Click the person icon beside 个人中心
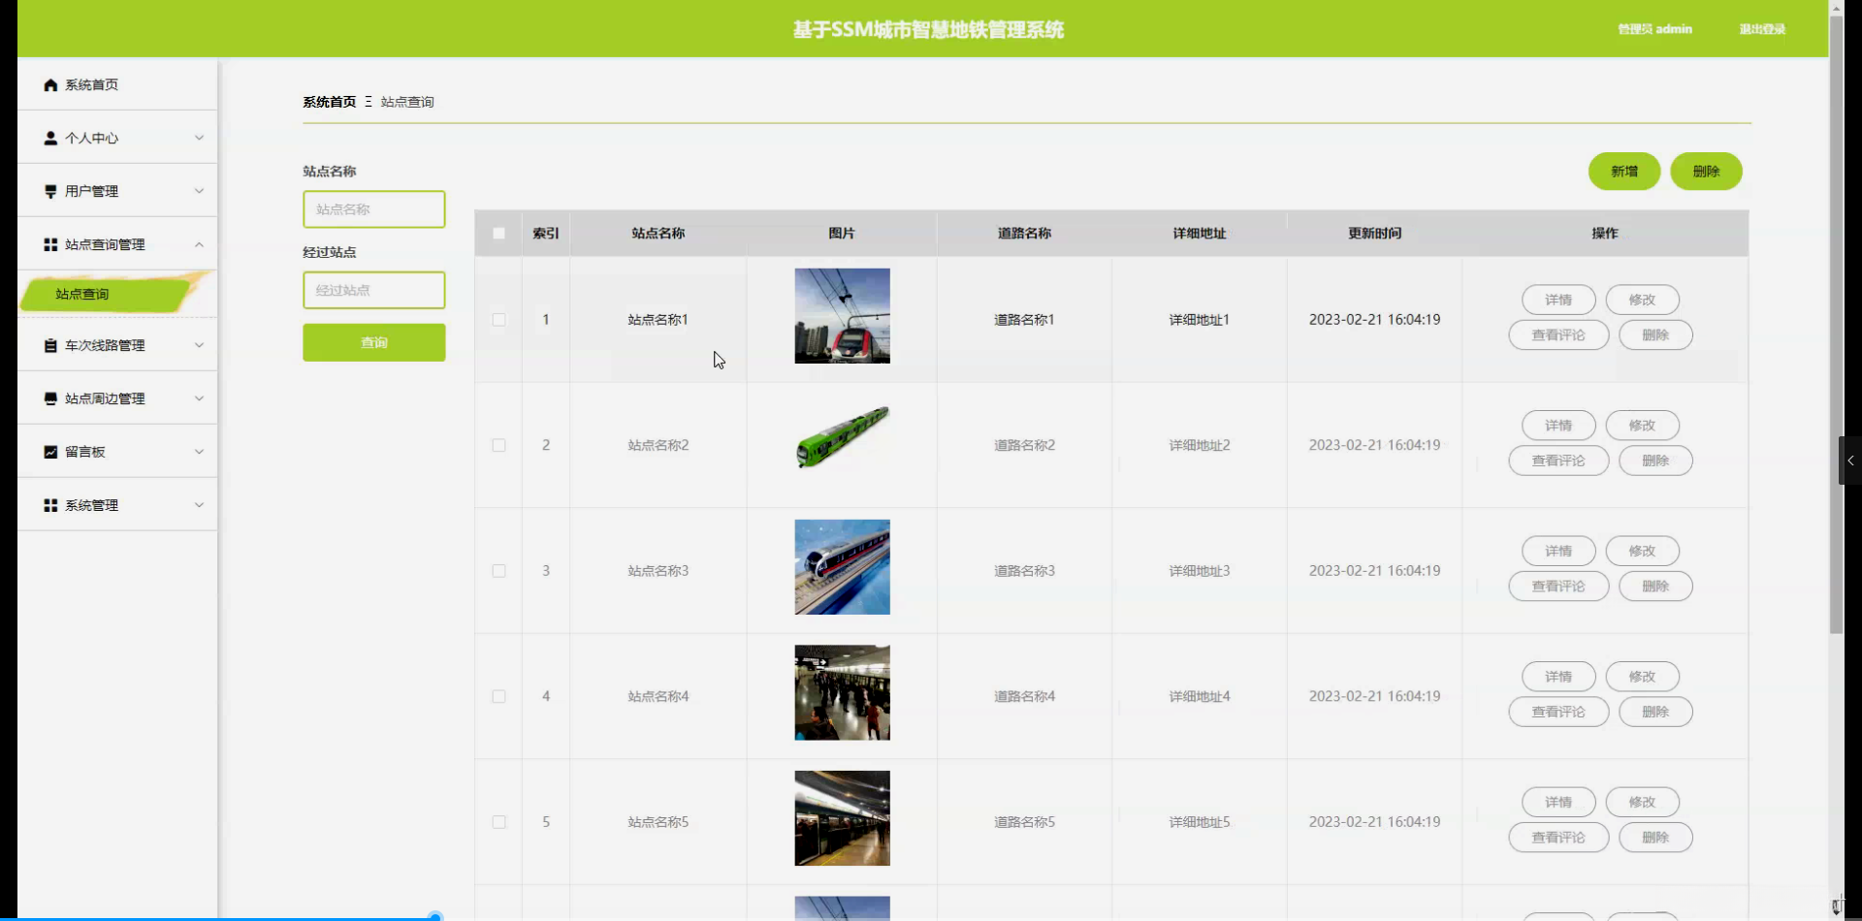Image resolution: width=1862 pixels, height=921 pixels. pos(50,139)
